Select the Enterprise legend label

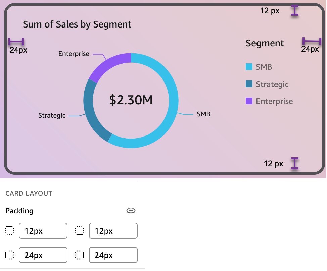tap(274, 101)
